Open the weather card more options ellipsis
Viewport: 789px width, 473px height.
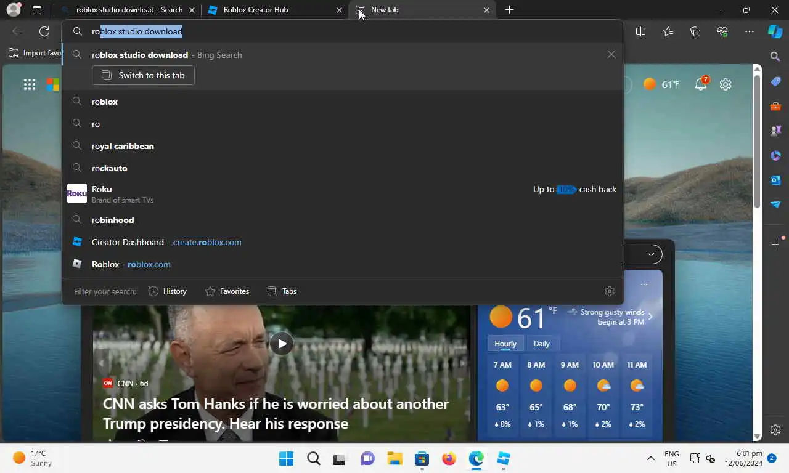coord(644,285)
